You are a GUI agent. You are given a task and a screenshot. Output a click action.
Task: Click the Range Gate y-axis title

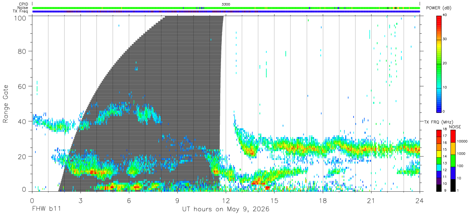(x=6, y=104)
